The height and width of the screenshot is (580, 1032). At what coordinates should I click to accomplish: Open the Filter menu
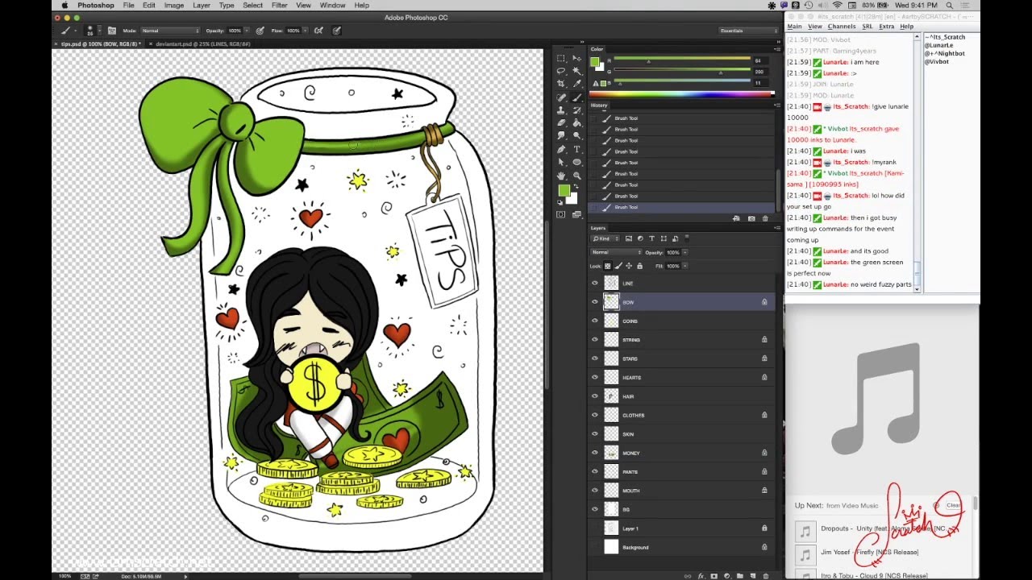click(280, 5)
